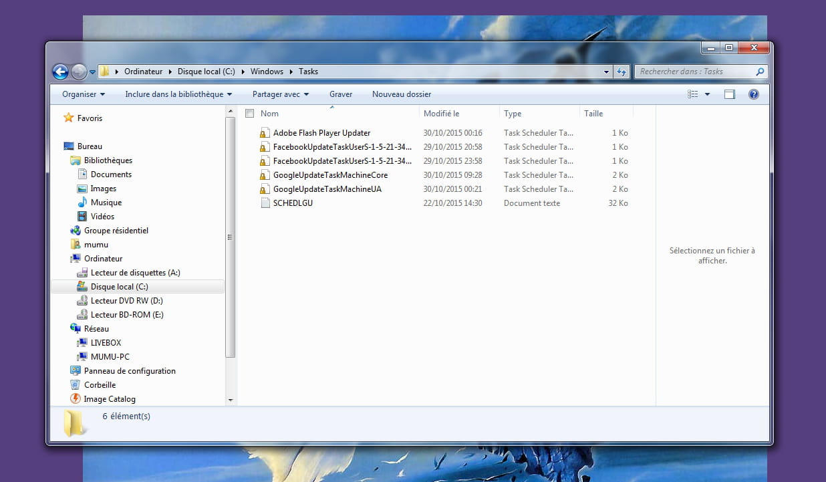The height and width of the screenshot is (482, 826).
Task: Go back with the blue Back arrow
Action: coord(60,72)
